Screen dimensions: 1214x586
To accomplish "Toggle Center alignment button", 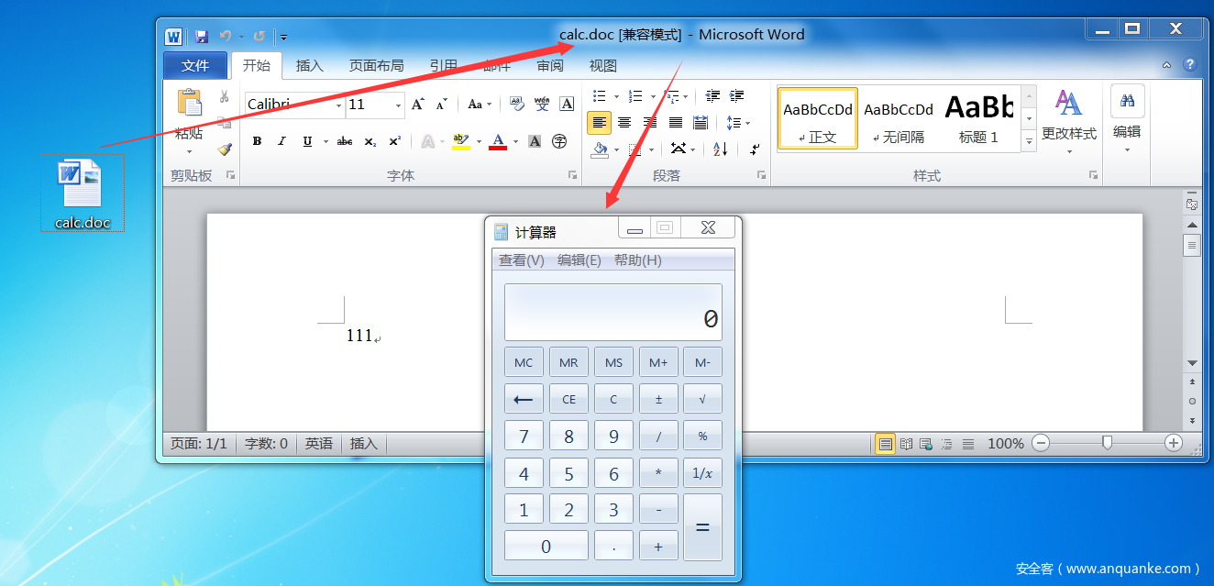I will (x=624, y=122).
